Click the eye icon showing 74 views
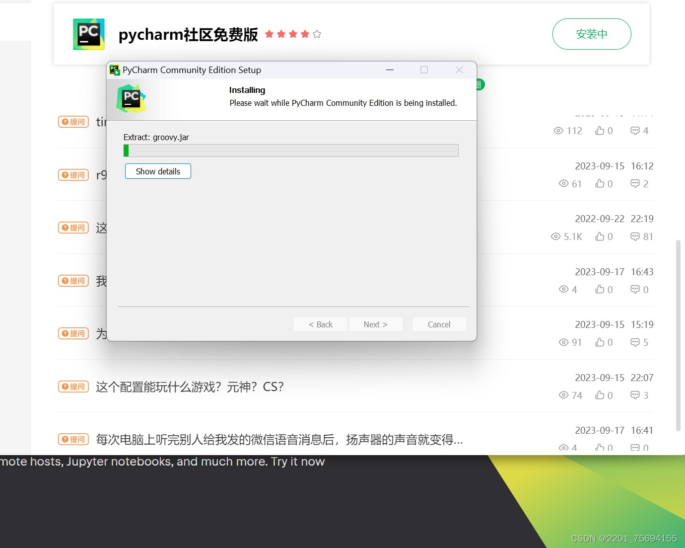The image size is (685, 548). coord(564,395)
